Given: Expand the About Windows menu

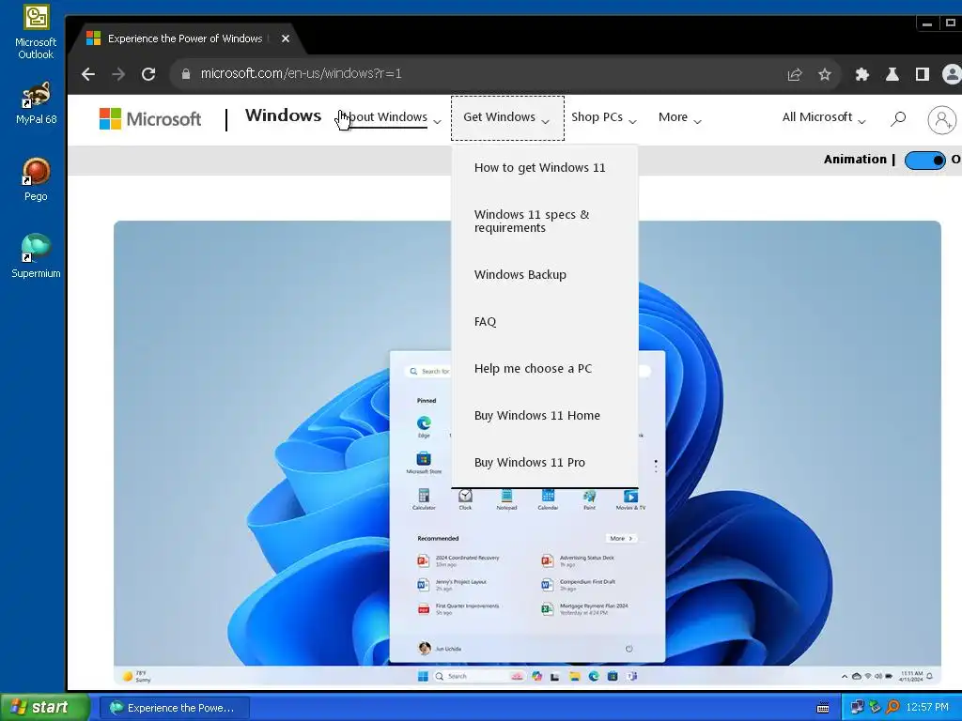Looking at the screenshot, I should [x=389, y=117].
